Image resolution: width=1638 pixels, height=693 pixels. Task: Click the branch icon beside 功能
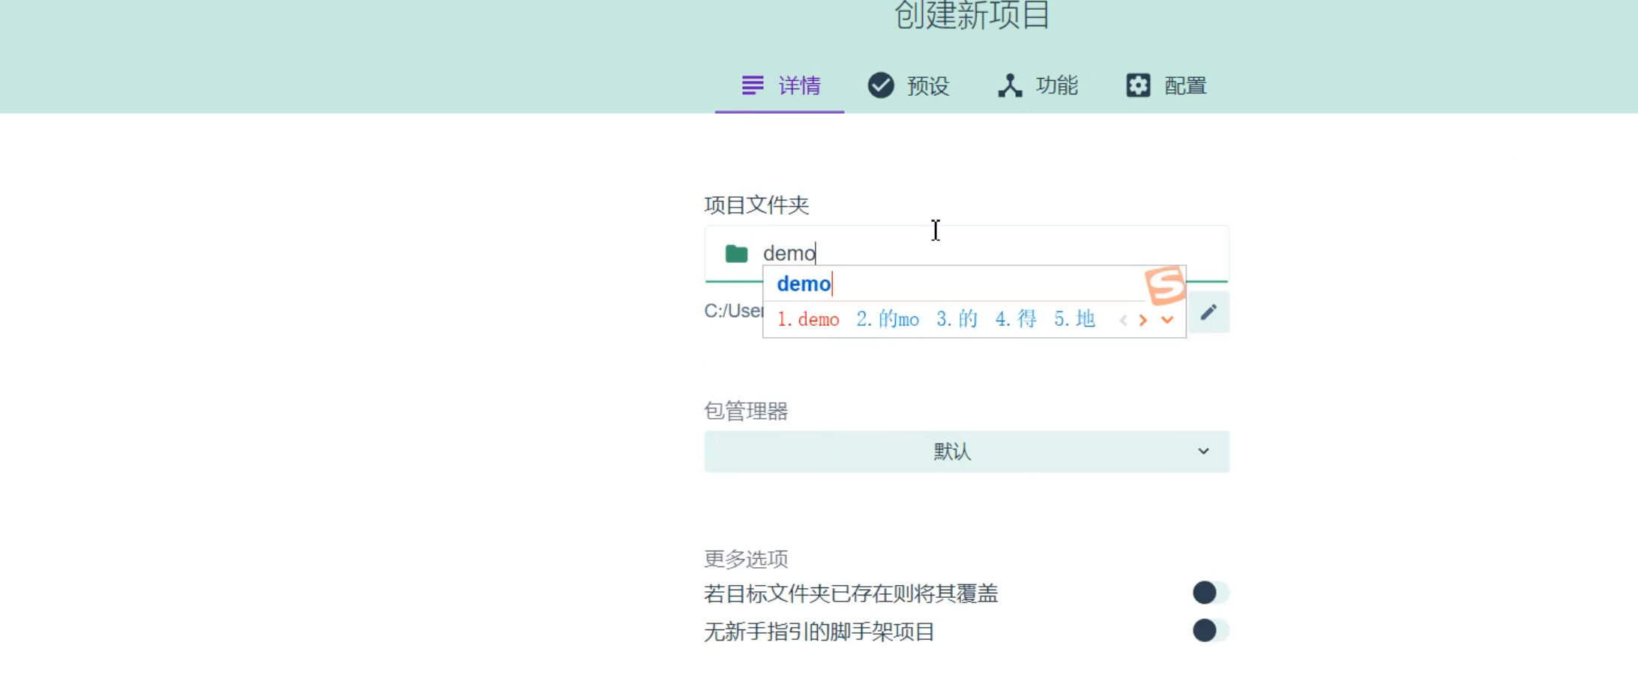click(x=1011, y=85)
